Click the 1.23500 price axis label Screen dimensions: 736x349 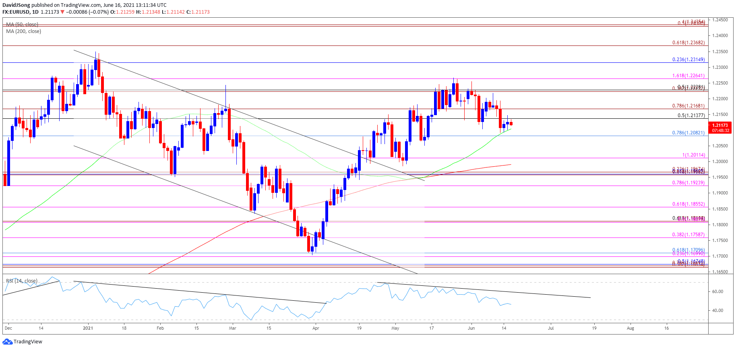pos(720,52)
